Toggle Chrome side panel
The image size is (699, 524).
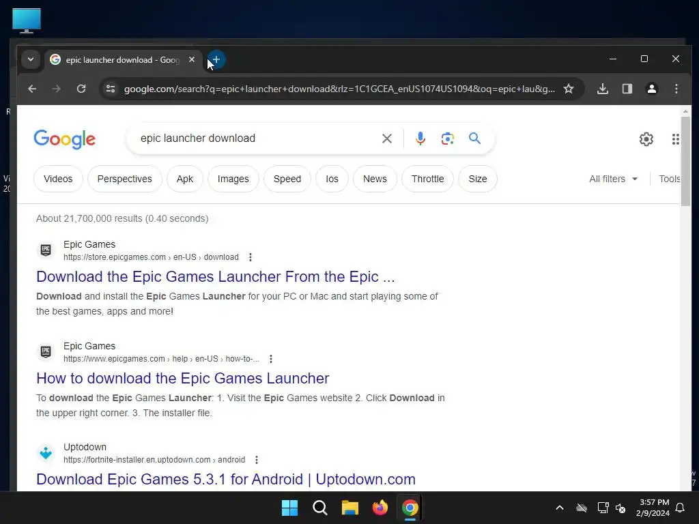pos(627,89)
